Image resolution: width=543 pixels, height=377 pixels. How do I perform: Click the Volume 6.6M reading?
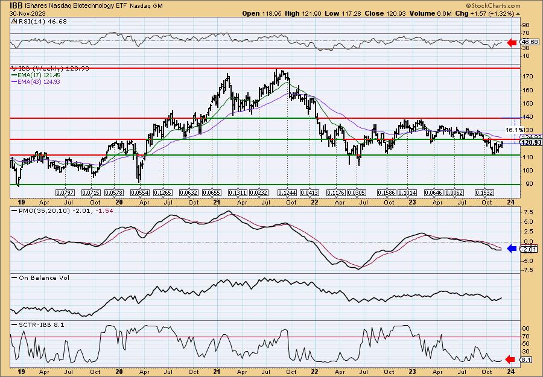click(430, 13)
